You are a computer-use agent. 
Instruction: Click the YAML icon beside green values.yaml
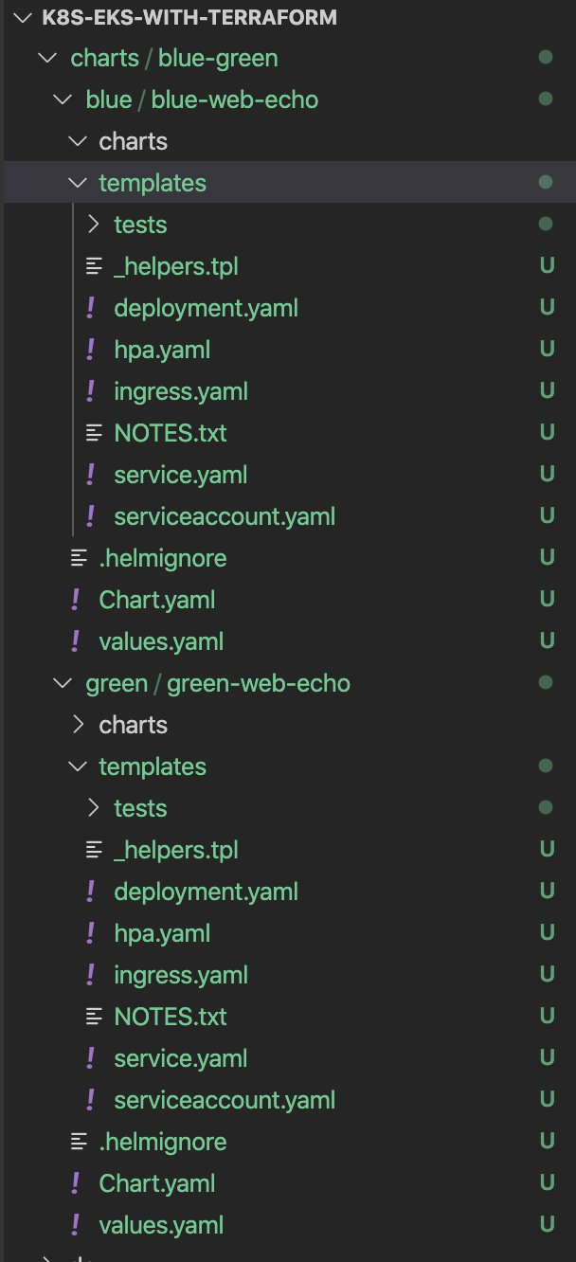76,1225
